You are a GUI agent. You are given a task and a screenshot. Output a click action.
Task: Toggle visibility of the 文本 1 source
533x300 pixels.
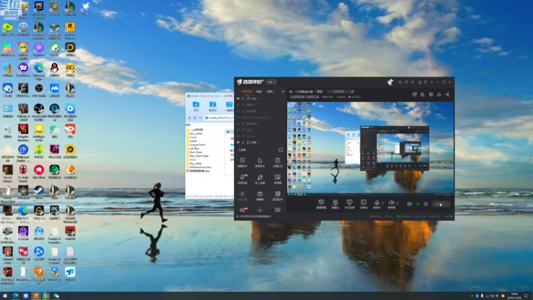pos(238,99)
